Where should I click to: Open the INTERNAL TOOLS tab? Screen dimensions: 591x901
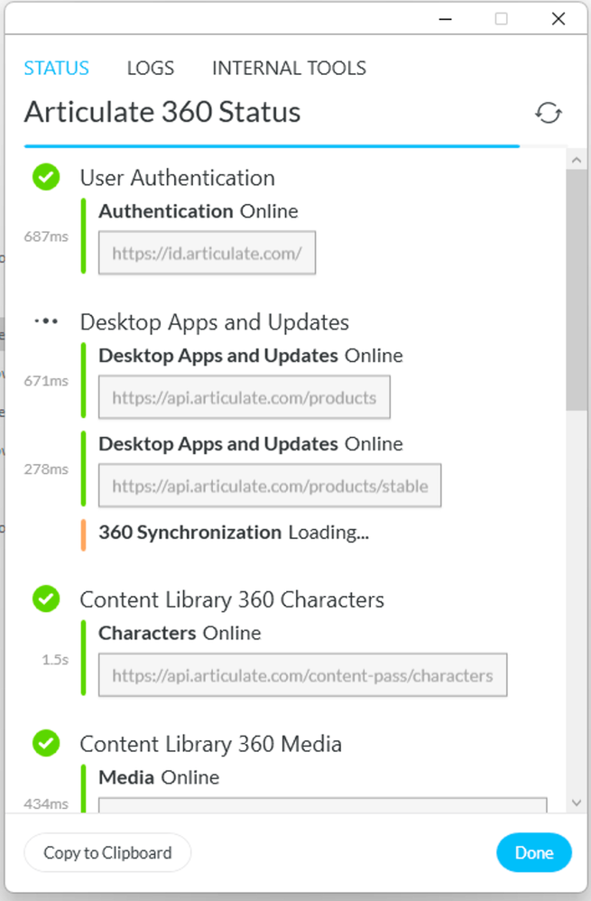coord(289,68)
